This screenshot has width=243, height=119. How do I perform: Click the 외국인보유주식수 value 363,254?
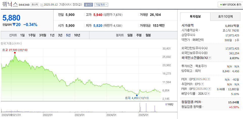click(234, 53)
